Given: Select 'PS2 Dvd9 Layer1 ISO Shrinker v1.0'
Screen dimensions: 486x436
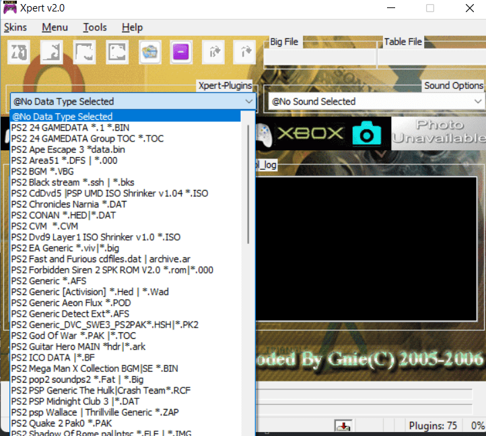Looking at the screenshot, I should (125, 237).
